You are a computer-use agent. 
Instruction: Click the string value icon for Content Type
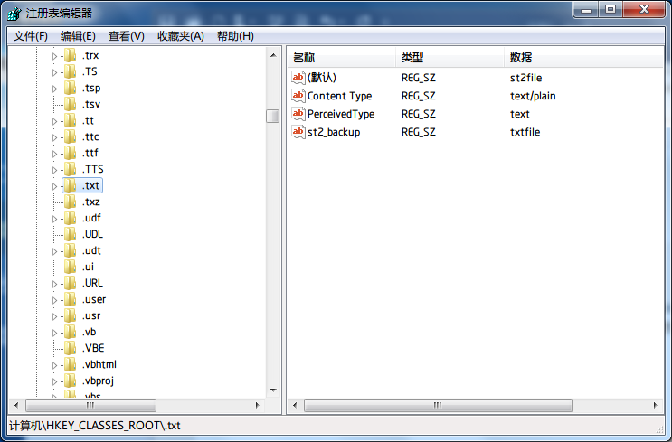298,96
